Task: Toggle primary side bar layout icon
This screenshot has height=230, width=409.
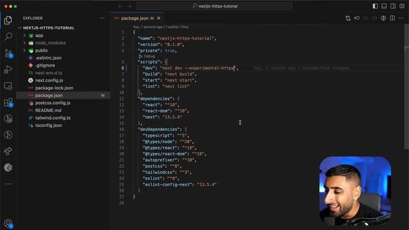Action: coord(375,6)
